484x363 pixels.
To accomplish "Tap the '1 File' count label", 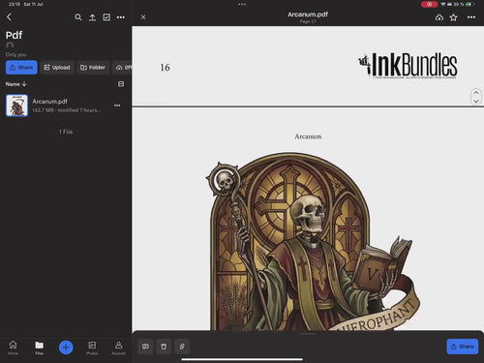I will pyautogui.click(x=66, y=132).
